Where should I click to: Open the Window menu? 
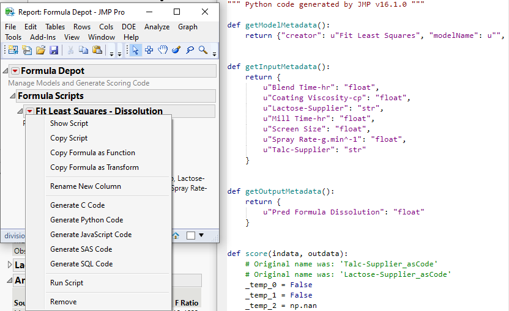pyautogui.click(x=102, y=37)
